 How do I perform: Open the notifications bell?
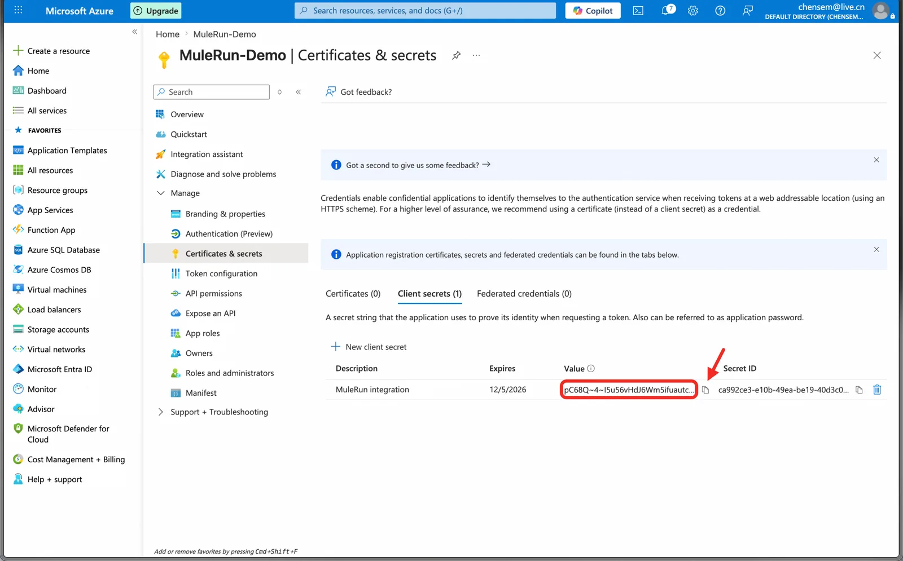click(668, 10)
